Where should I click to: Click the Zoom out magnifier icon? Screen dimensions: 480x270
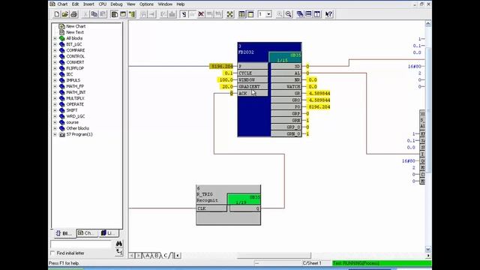(x=288, y=14)
